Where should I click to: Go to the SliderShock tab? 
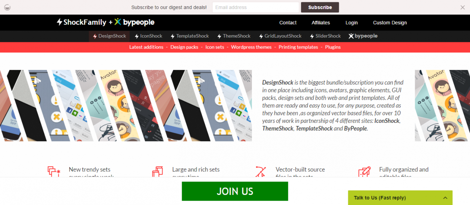tap(325, 36)
